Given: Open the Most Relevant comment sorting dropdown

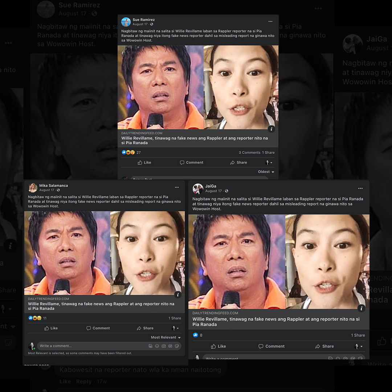Looking at the screenshot, I should coord(166,337).
